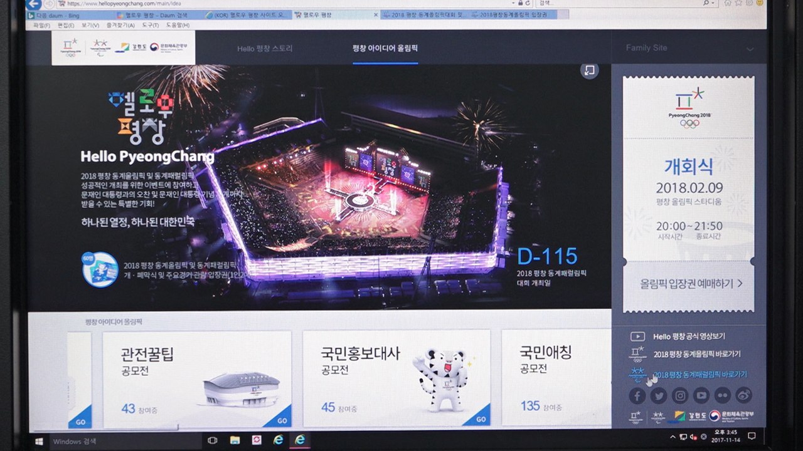The width and height of the screenshot is (803, 451).
Task: Switch to the 2018 평창 동계올림픽대회 tab
Action: 423,14
